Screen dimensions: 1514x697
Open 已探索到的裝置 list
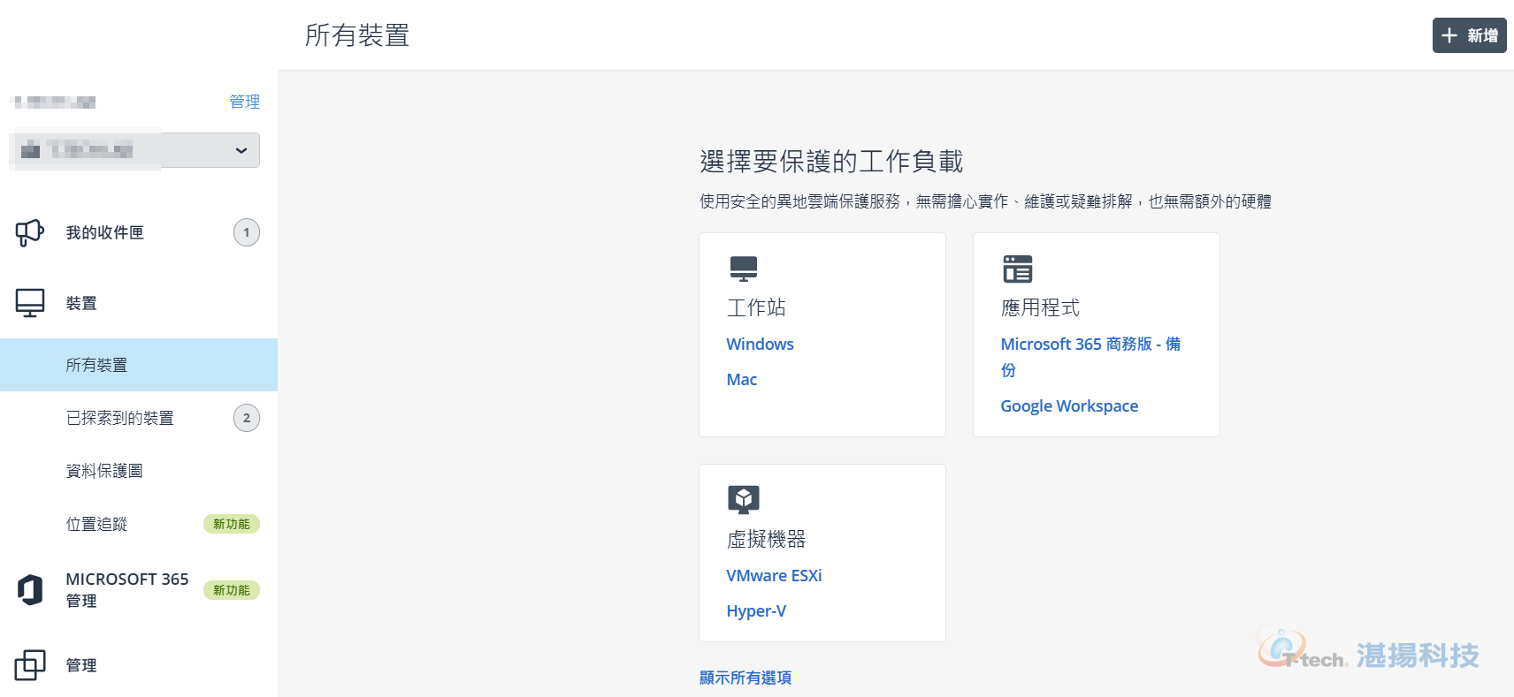(x=139, y=418)
